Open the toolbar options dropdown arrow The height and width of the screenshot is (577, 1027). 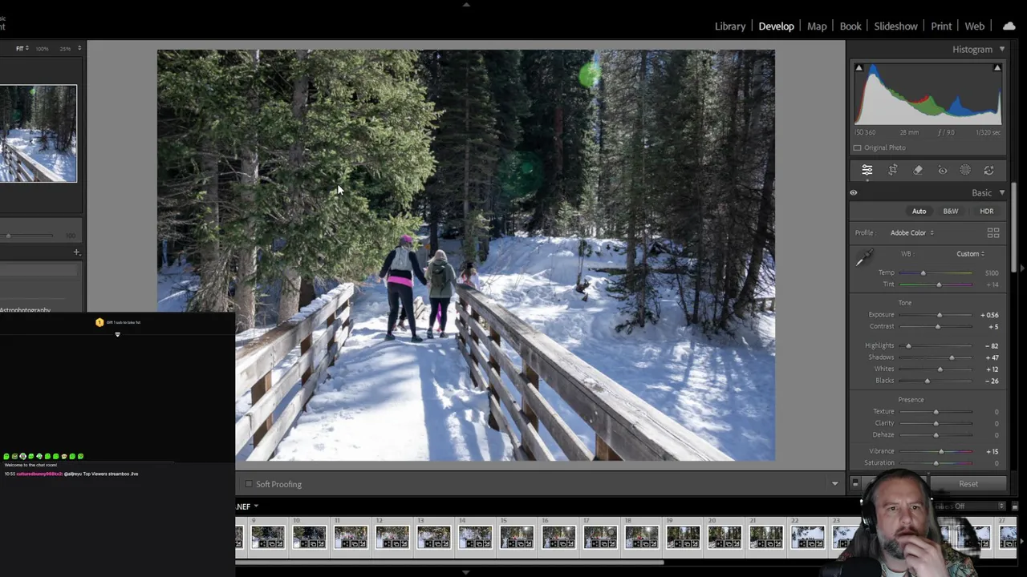(x=834, y=484)
